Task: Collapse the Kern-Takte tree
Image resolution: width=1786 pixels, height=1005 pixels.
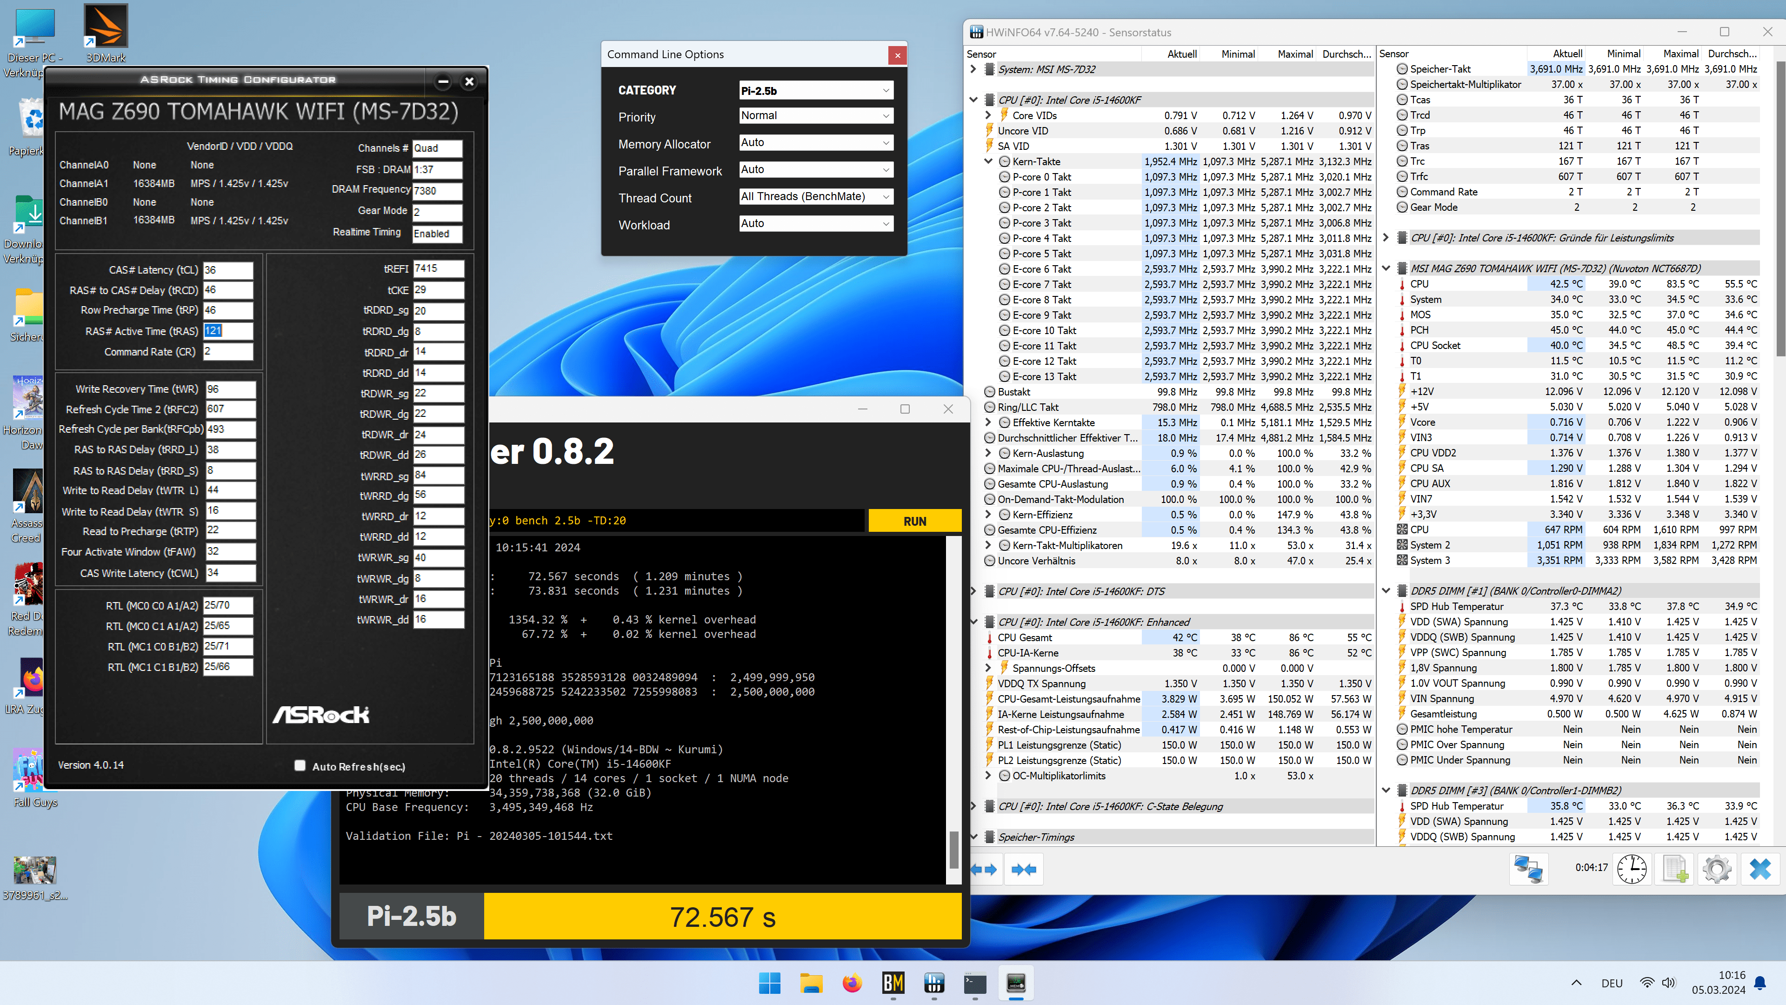Action: click(989, 161)
